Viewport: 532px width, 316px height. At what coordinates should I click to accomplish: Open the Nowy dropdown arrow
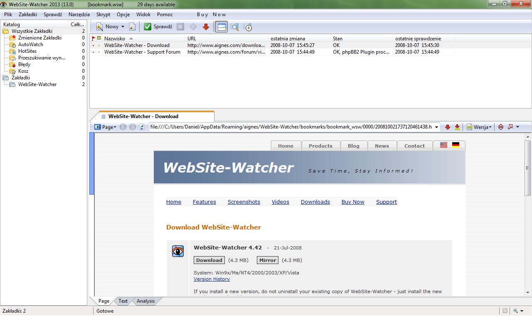[123, 27]
